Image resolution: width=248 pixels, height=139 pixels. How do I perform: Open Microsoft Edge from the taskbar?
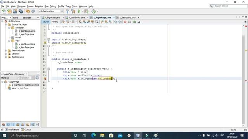pos(93,136)
